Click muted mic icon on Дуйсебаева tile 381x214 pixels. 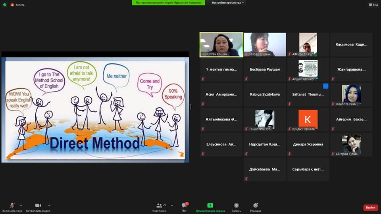[x=246, y=179]
